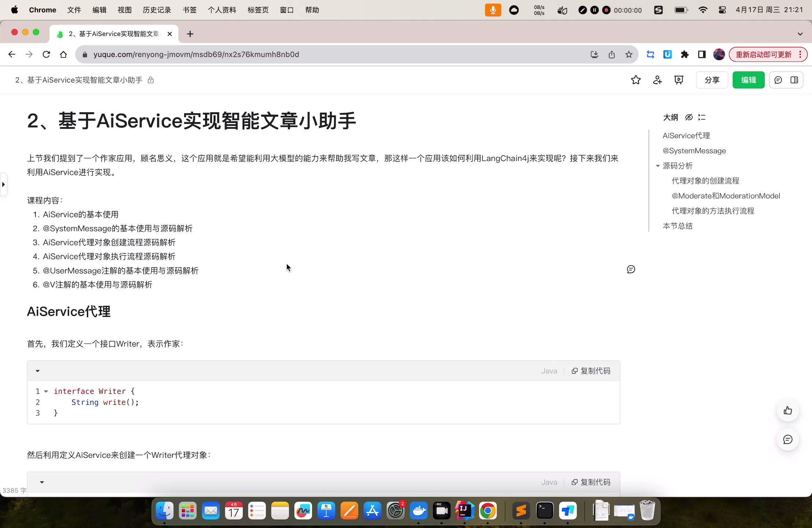Image resolution: width=812 pixels, height=528 pixels.
Task: Hide the outline using the eye icon
Action: click(689, 117)
